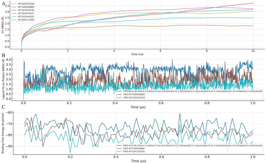Screen dimensions: 266x163
Task: Click the −90 tick on panel C y-axis
Action: [x=9, y=146]
